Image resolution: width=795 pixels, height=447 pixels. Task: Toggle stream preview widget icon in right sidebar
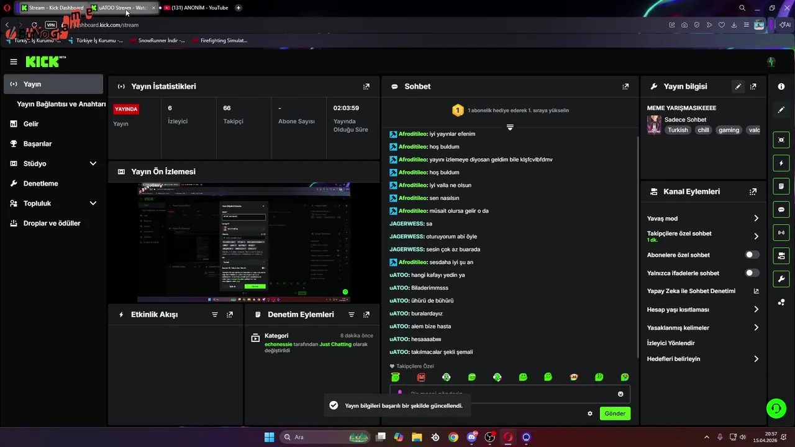(x=781, y=140)
